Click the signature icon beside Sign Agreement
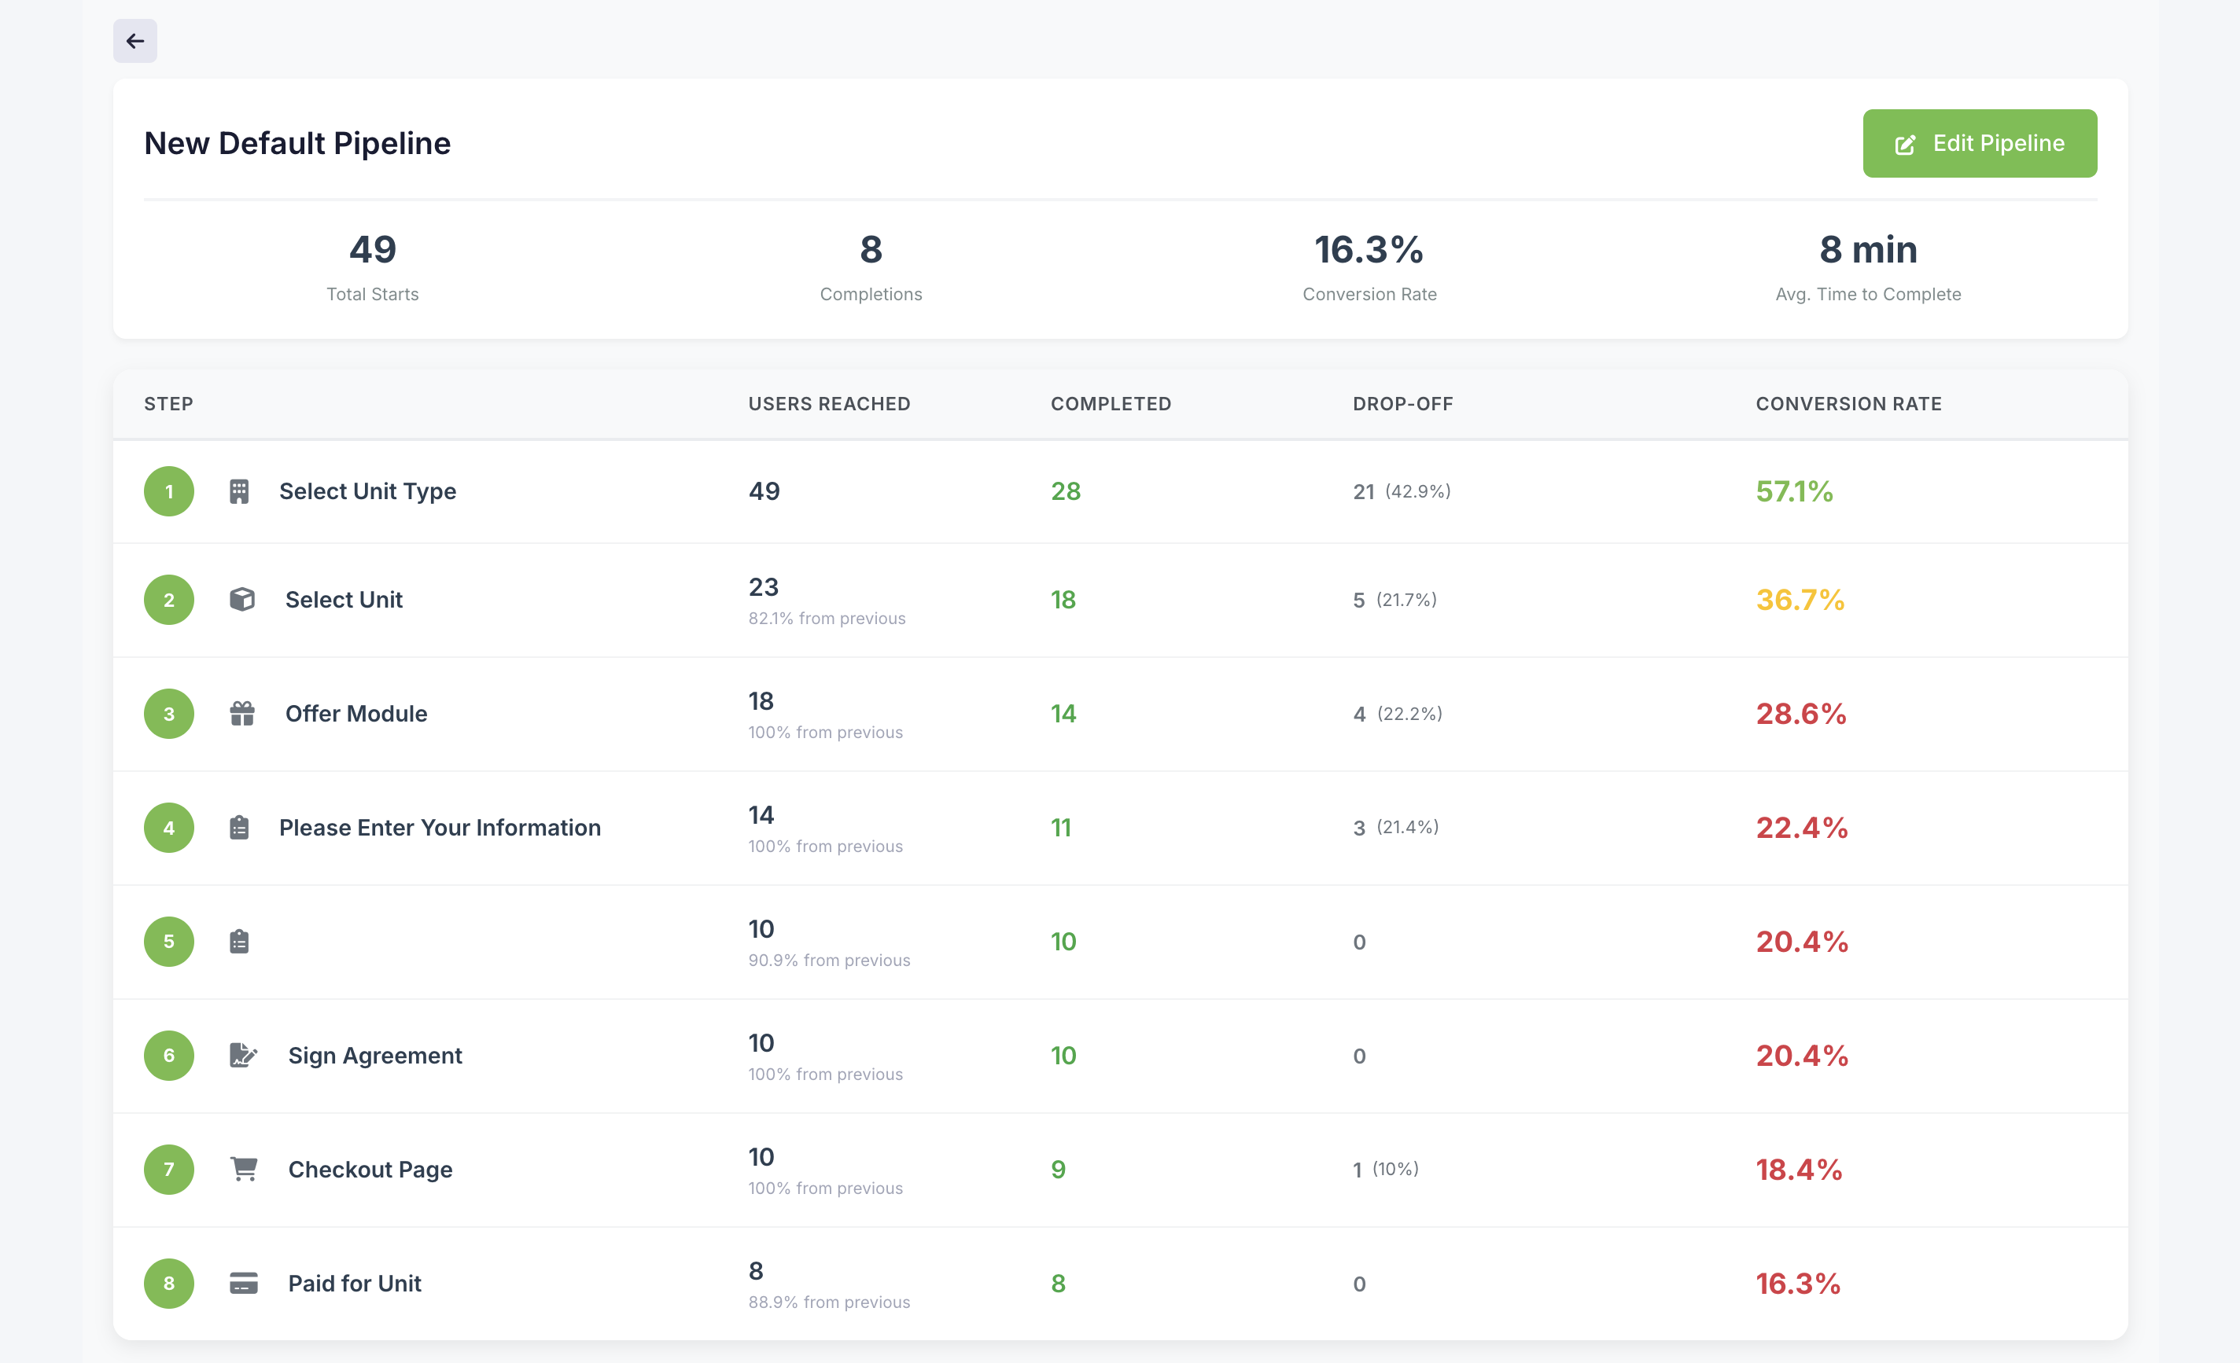2240x1363 pixels. click(243, 1055)
